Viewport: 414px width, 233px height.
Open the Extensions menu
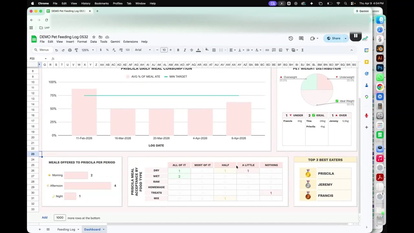coord(131,42)
